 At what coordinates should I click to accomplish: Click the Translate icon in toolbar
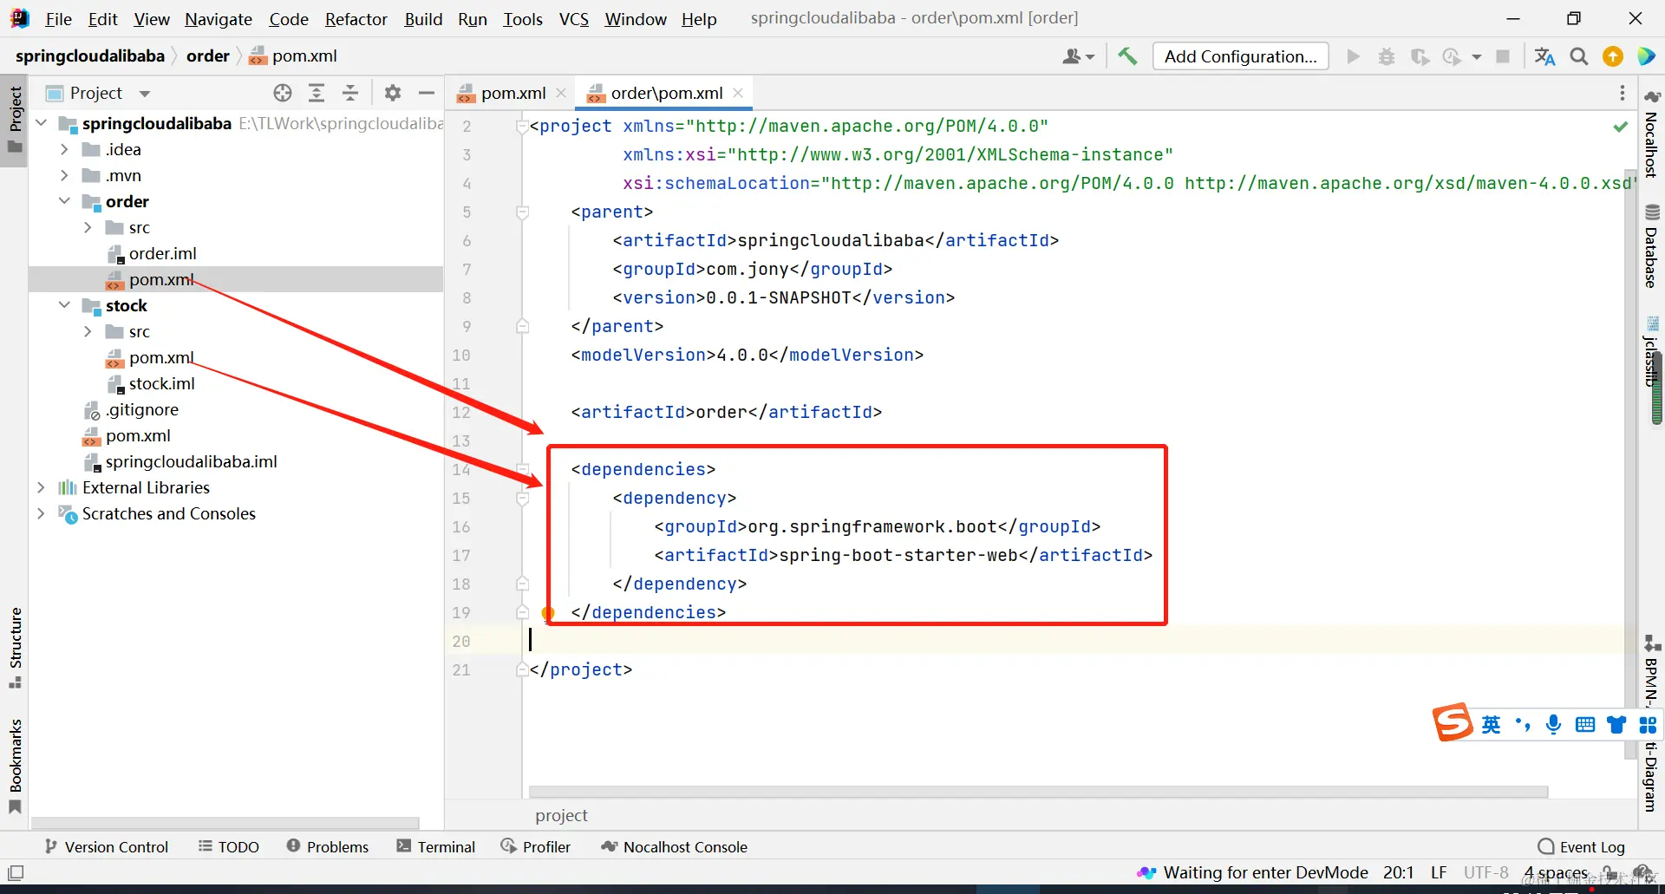point(1544,56)
